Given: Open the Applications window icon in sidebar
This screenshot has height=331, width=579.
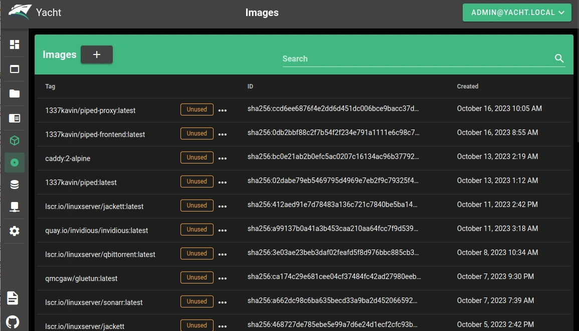Looking at the screenshot, I should point(15,69).
